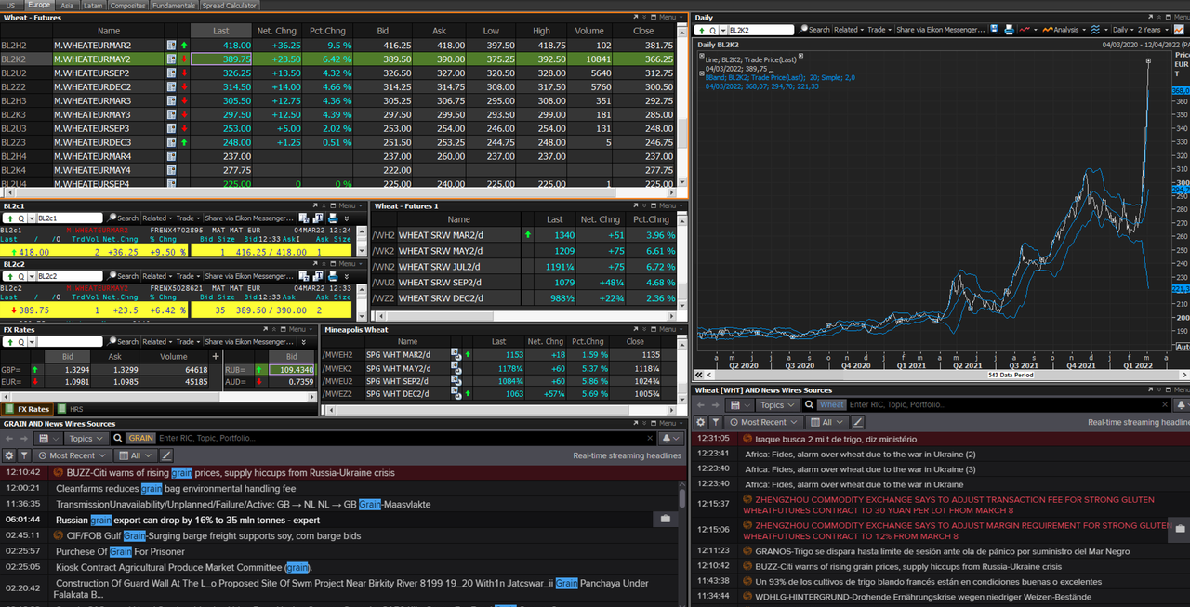Switch to the US tab

click(x=10, y=5)
